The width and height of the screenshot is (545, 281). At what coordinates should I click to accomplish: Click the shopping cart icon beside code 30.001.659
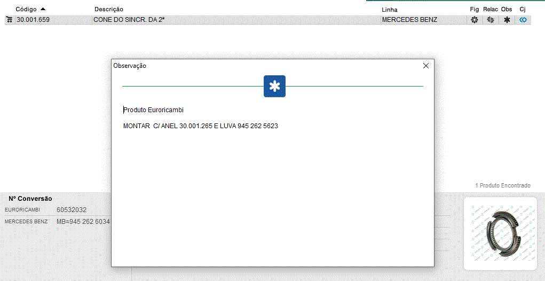(9, 20)
